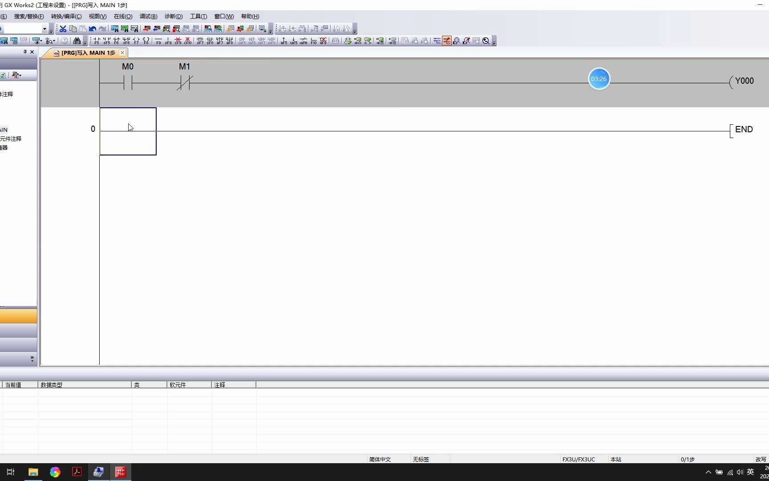Click the simulation start/stop monitor icon

click(263, 29)
